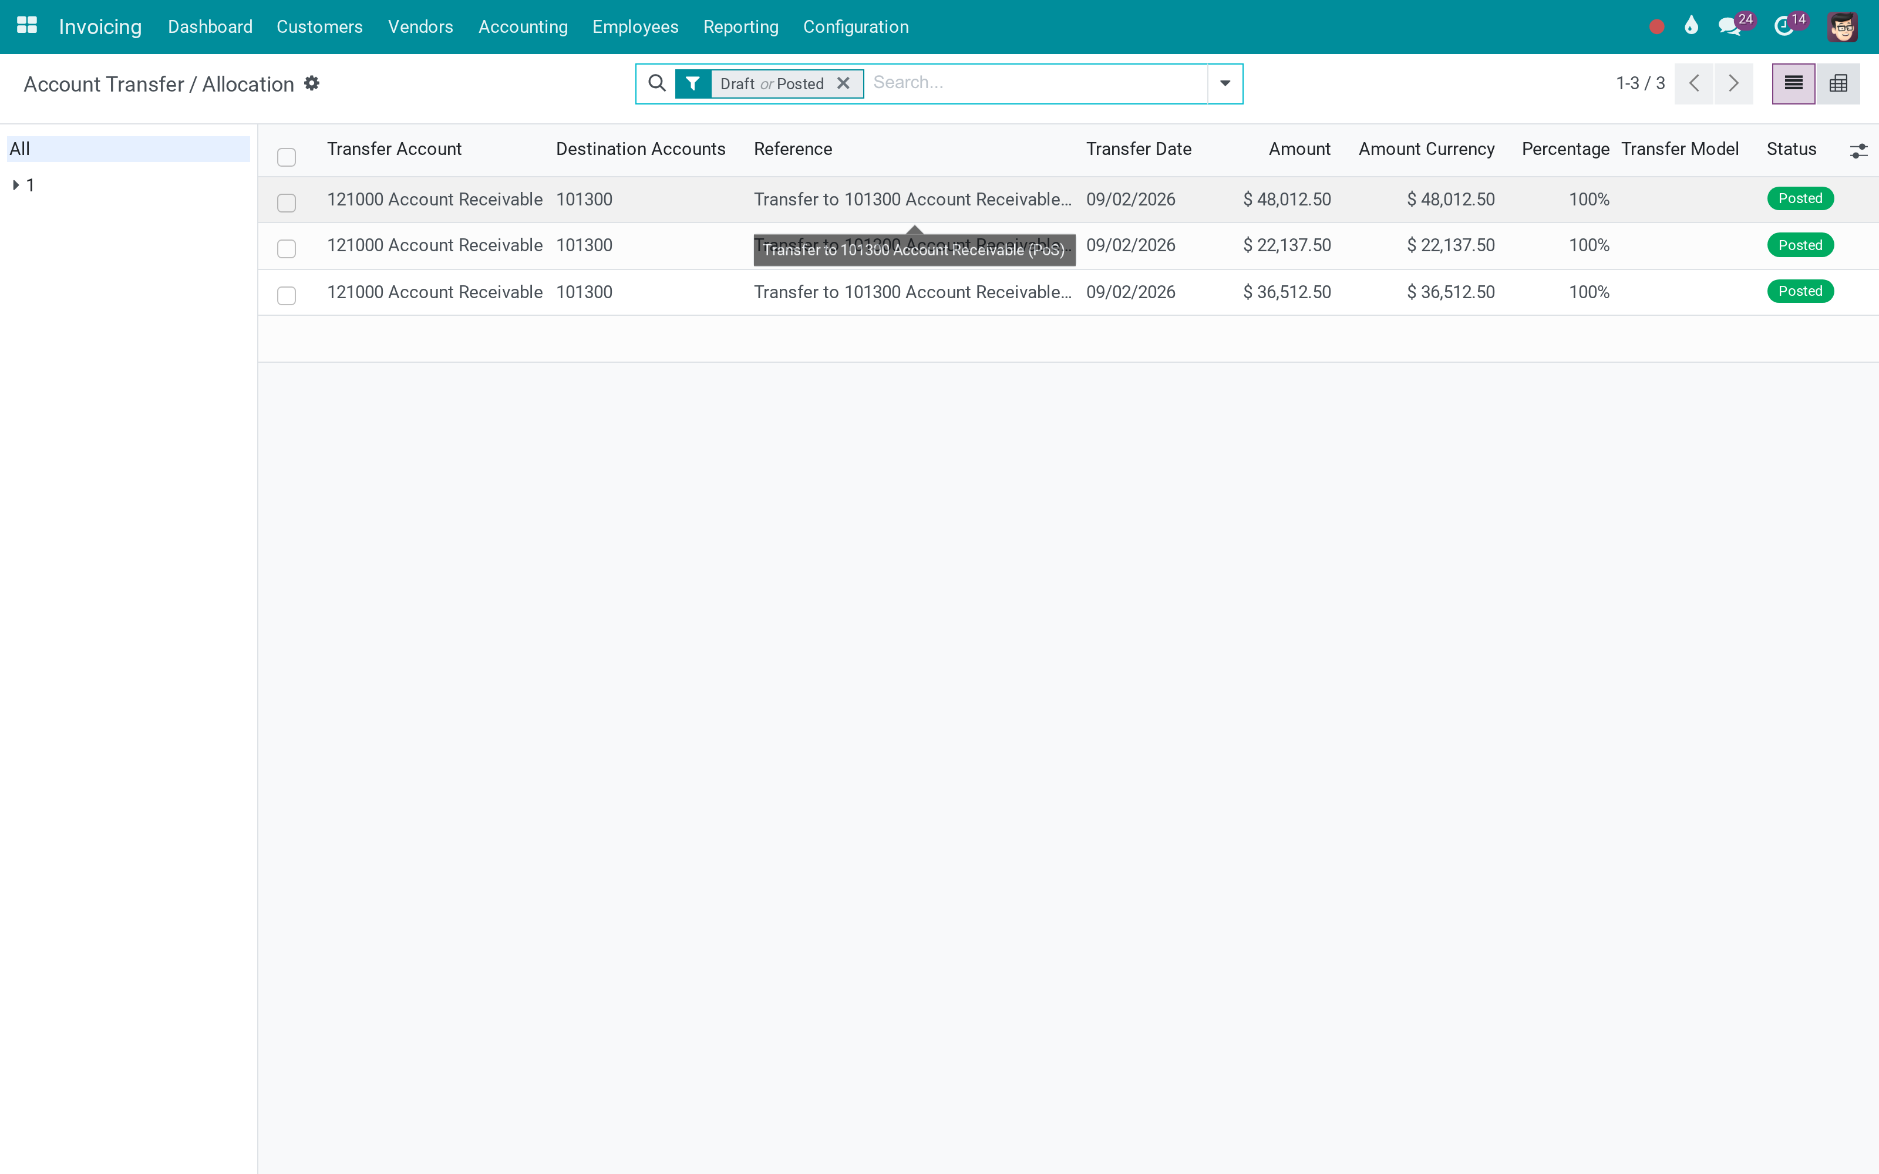Click the Reference cell in $ 48,012.50 row

912,200
